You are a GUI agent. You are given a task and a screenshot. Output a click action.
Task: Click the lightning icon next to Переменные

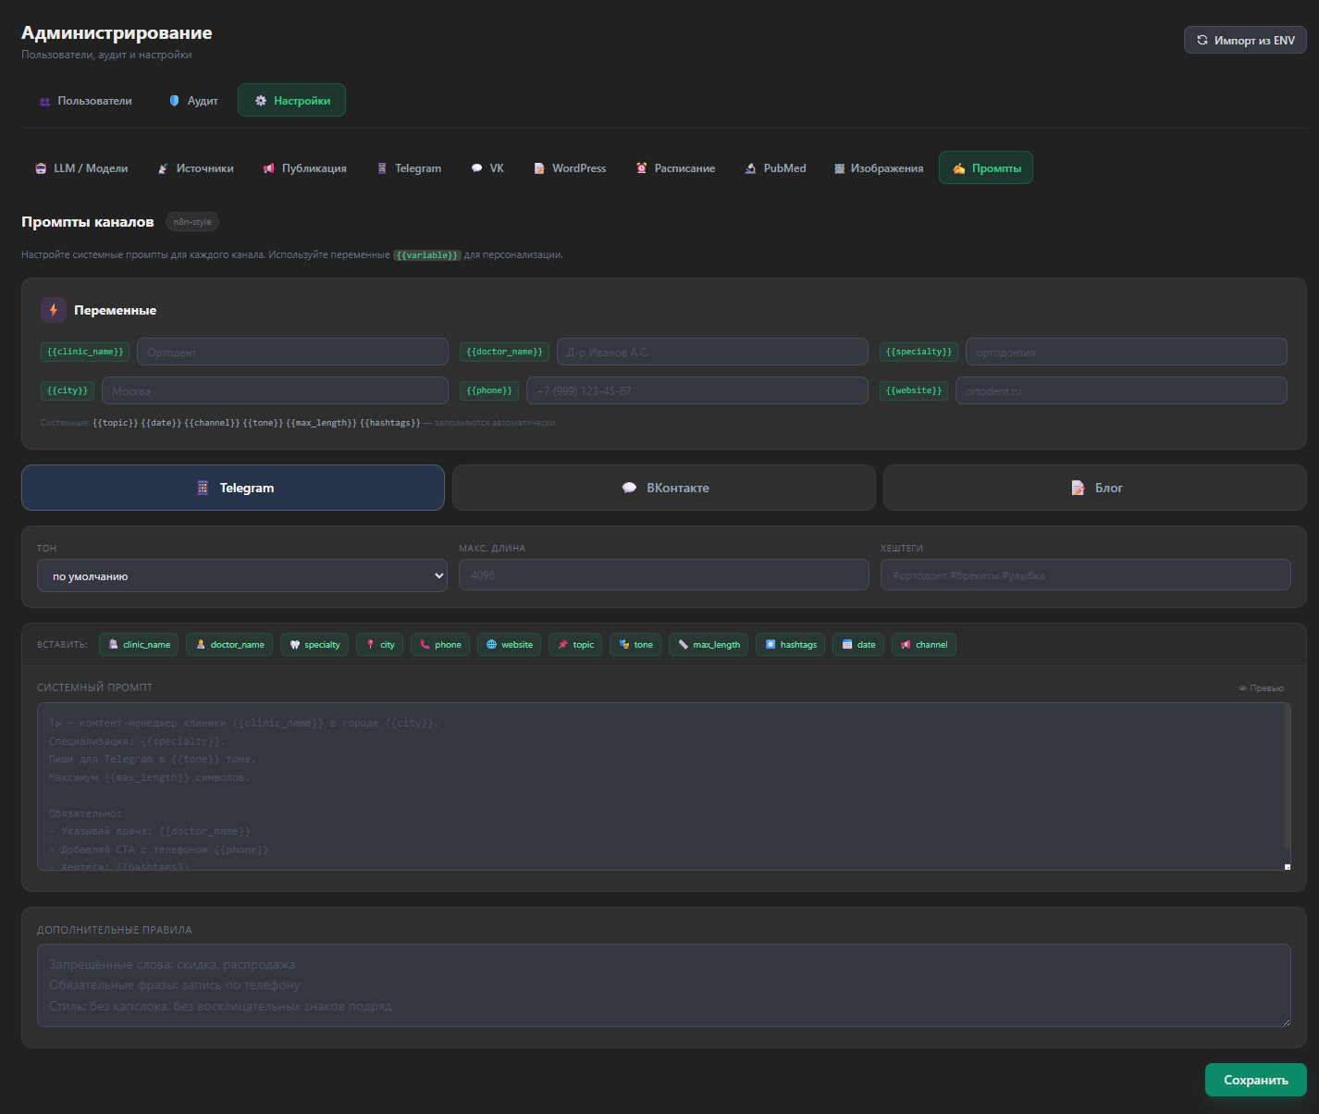pyautogui.click(x=53, y=310)
